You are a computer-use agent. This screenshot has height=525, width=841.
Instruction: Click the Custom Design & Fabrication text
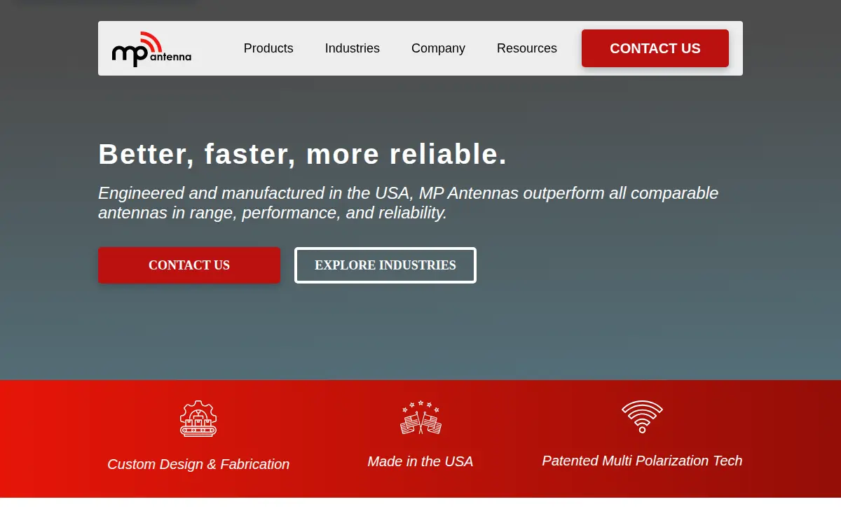(x=198, y=464)
